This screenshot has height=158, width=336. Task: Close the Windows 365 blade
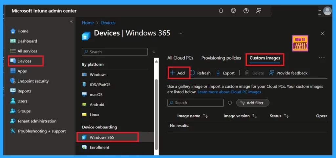tap(322, 33)
